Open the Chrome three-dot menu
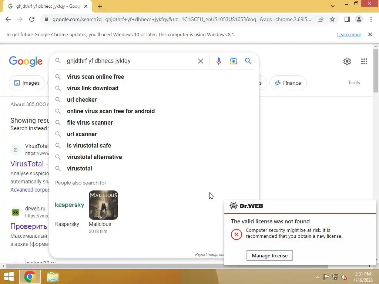The width and height of the screenshot is (379, 284). pos(371,19)
